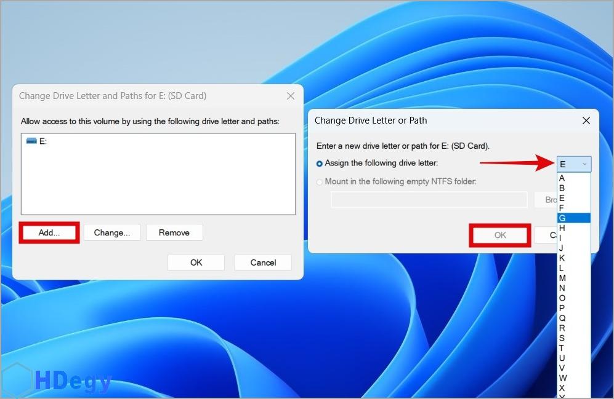Click the Remove button
This screenshot has height=399, width=614.
tap(174, 232)
